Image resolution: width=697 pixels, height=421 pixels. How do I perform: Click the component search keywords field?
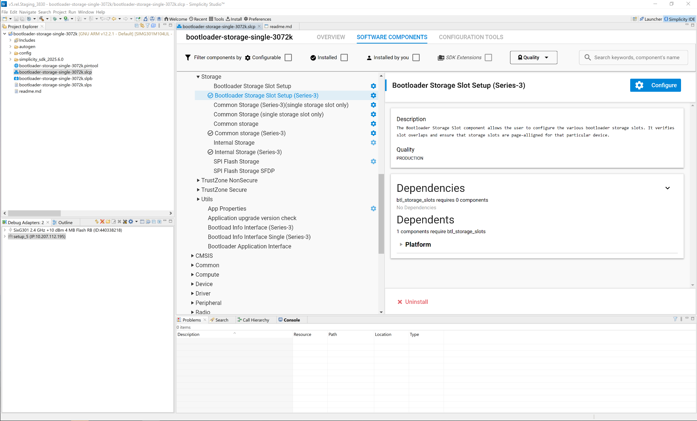tap(637, 58)
